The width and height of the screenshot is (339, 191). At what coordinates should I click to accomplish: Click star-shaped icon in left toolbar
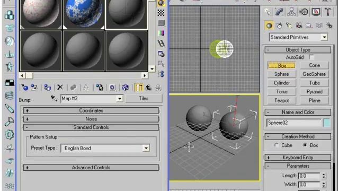coord(10,67)
